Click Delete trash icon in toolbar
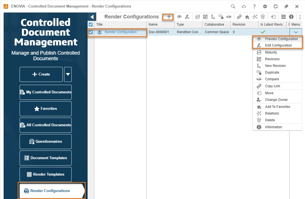The width and height of the screenshot is (305, 199). [x=263, y=17]
